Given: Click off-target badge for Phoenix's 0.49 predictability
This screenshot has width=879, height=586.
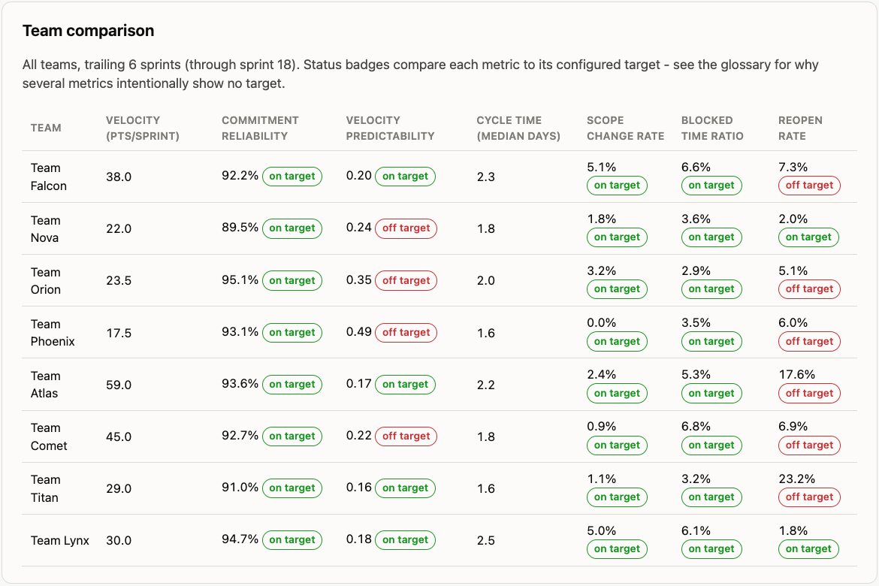Looking at the screenshot, I should coord(406,332).
